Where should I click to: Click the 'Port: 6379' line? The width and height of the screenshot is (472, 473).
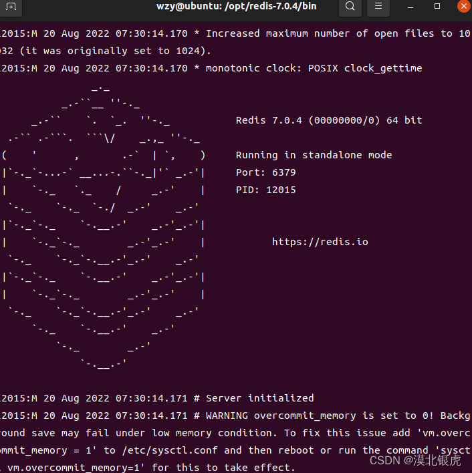tap(266, 172)
